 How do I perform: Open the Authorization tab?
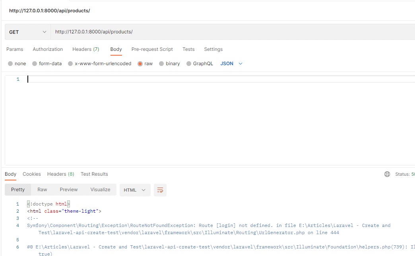(x=48, y=49)
